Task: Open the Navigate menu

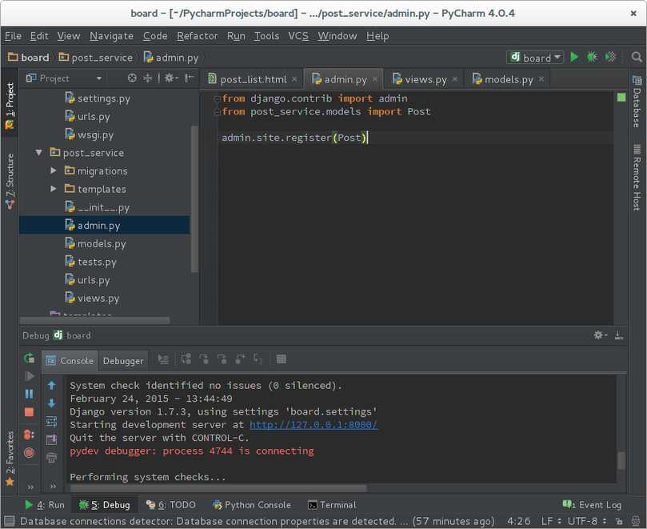Action: tap(111, 36)
